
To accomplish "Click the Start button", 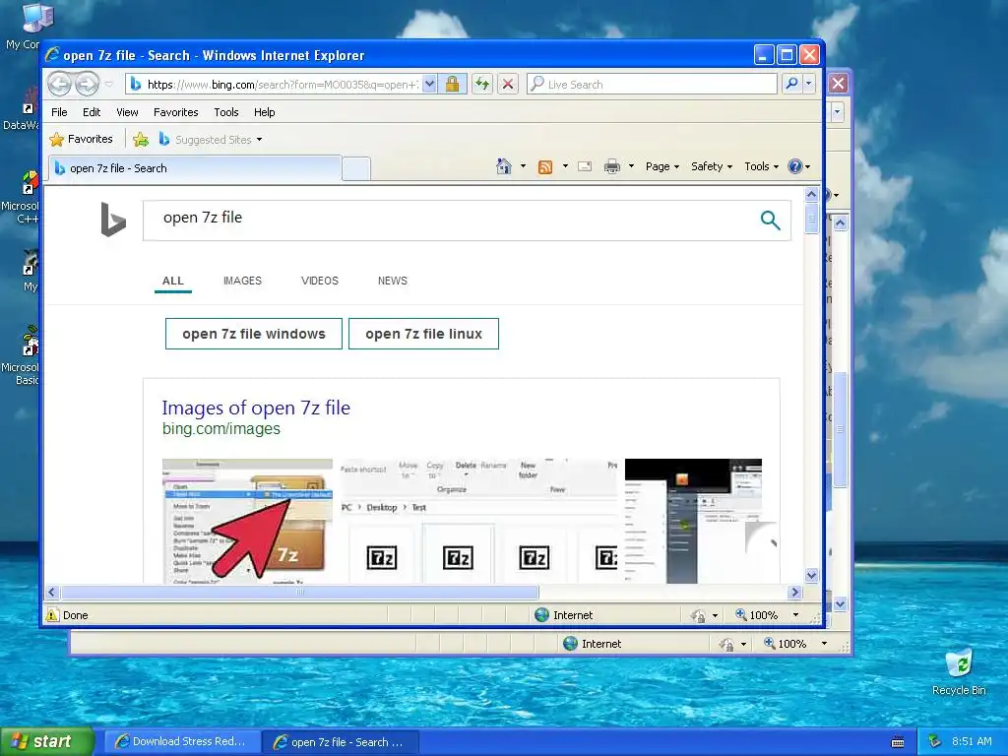I will point(47,742).
